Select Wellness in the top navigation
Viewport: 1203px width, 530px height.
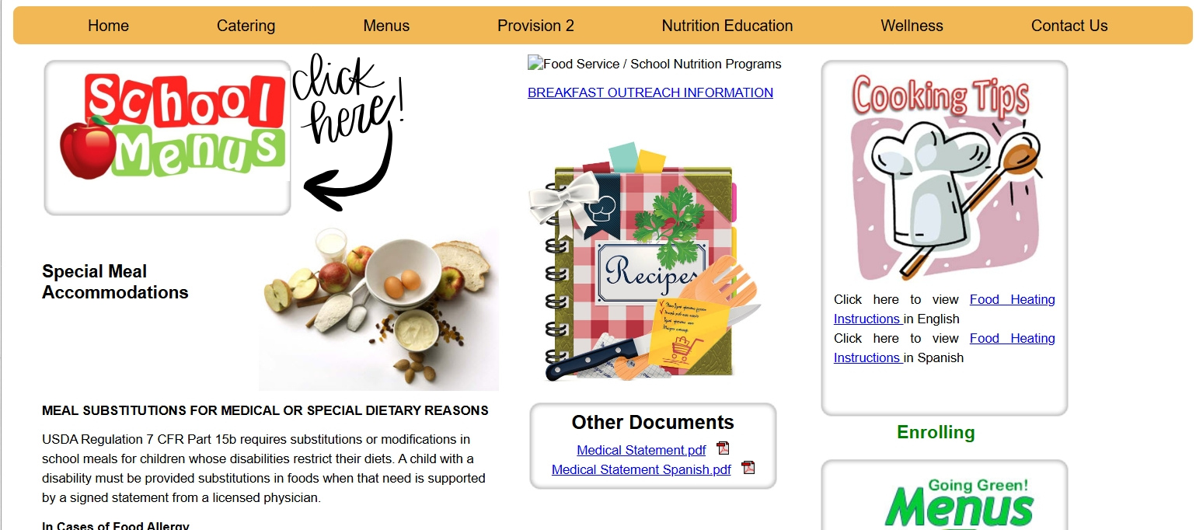point(912,26)
